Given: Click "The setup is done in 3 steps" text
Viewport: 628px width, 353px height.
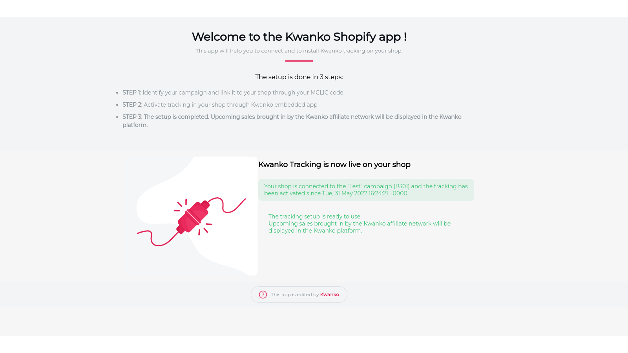Looking at the screenshot, I should 299,77.
